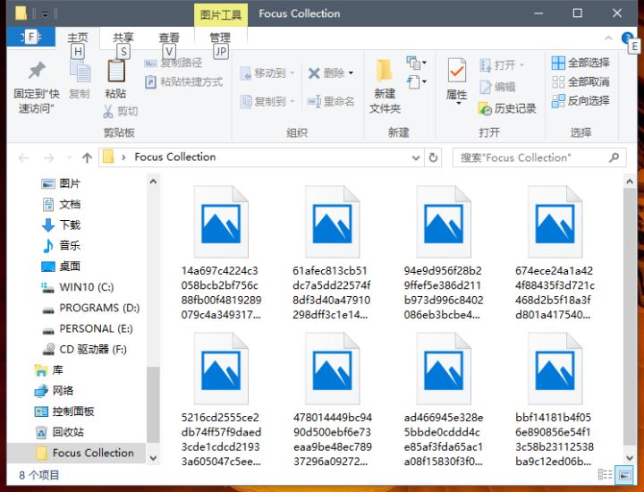Click the 粘贴 (Paste) clipboard icon
The image size is (644, 492).
point(115,72)
